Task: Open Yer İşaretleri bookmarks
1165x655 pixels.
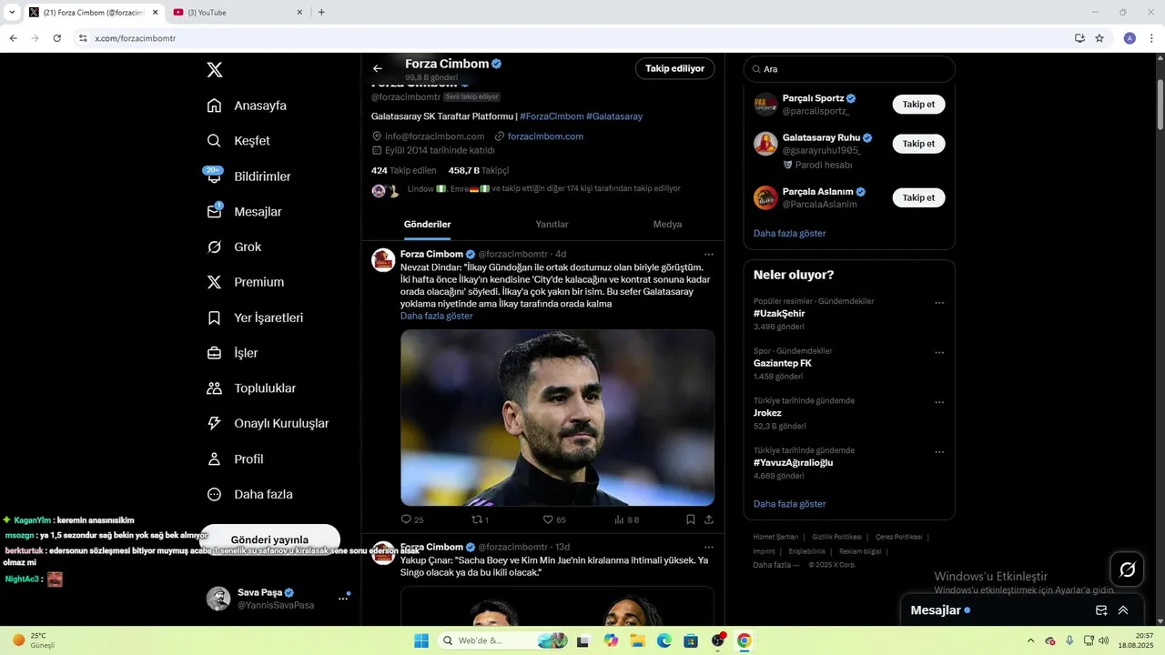Action: coord(256,317)
